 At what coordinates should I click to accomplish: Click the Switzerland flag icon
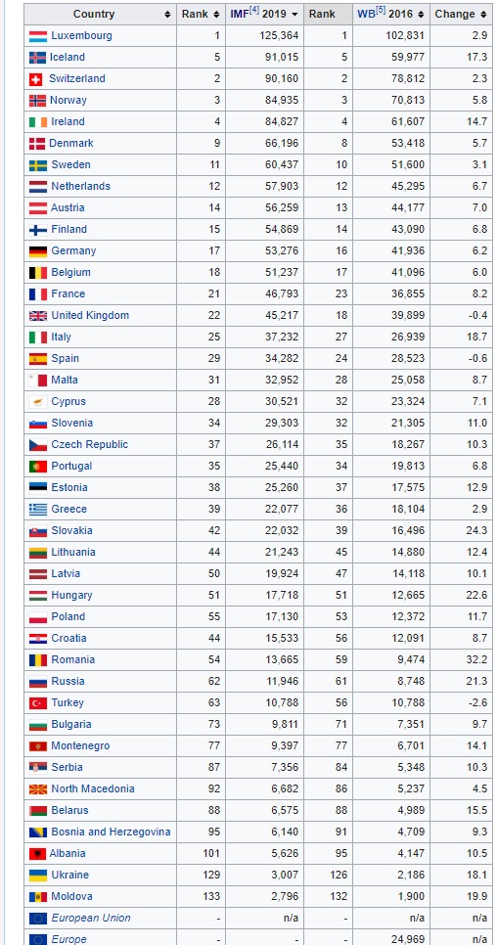(35, 79)
